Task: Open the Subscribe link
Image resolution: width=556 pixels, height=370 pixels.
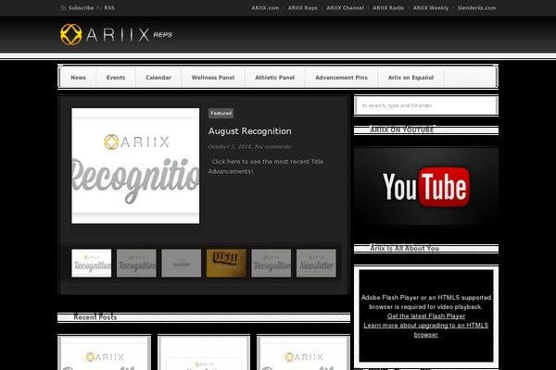Action: pos(81,7)
